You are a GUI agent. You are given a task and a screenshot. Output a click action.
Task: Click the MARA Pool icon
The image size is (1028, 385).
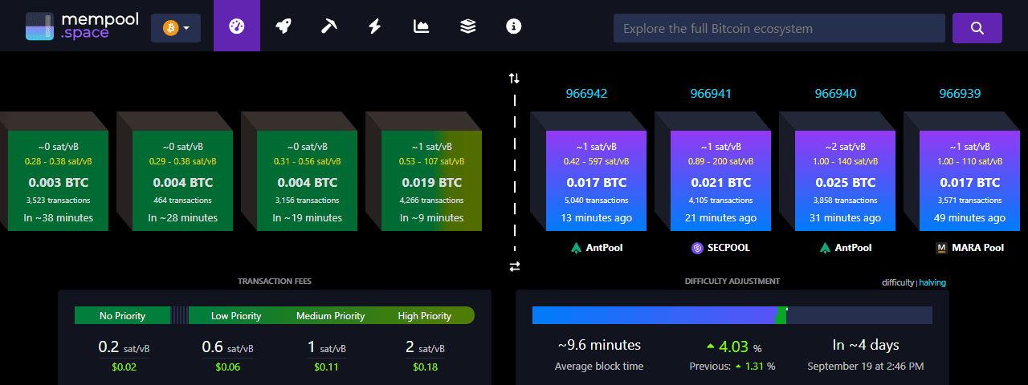(941, 248)
